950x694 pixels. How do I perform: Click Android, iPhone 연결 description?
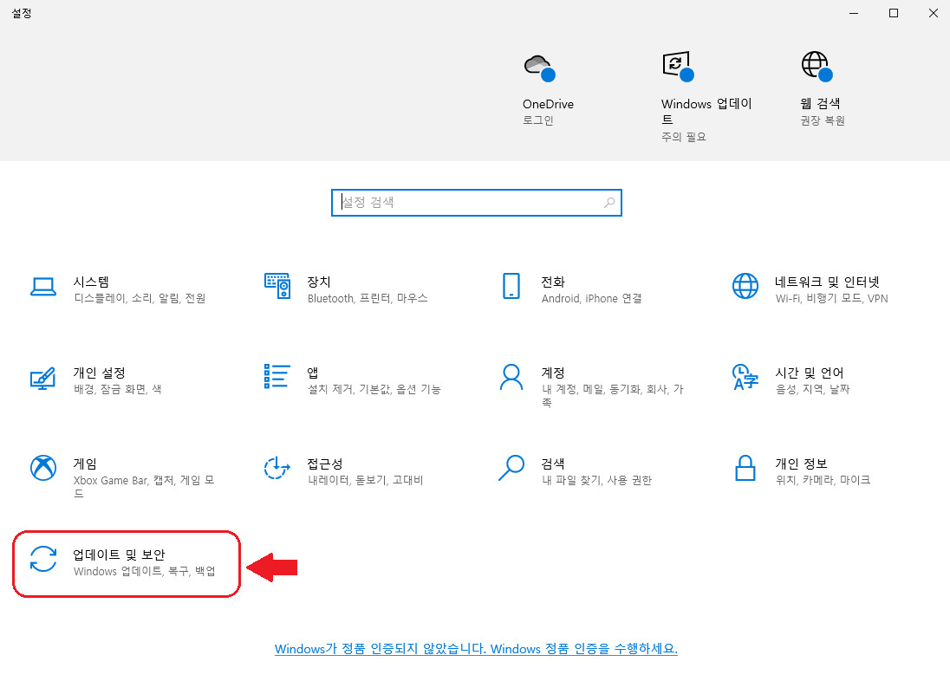click(x=592, y=299)
